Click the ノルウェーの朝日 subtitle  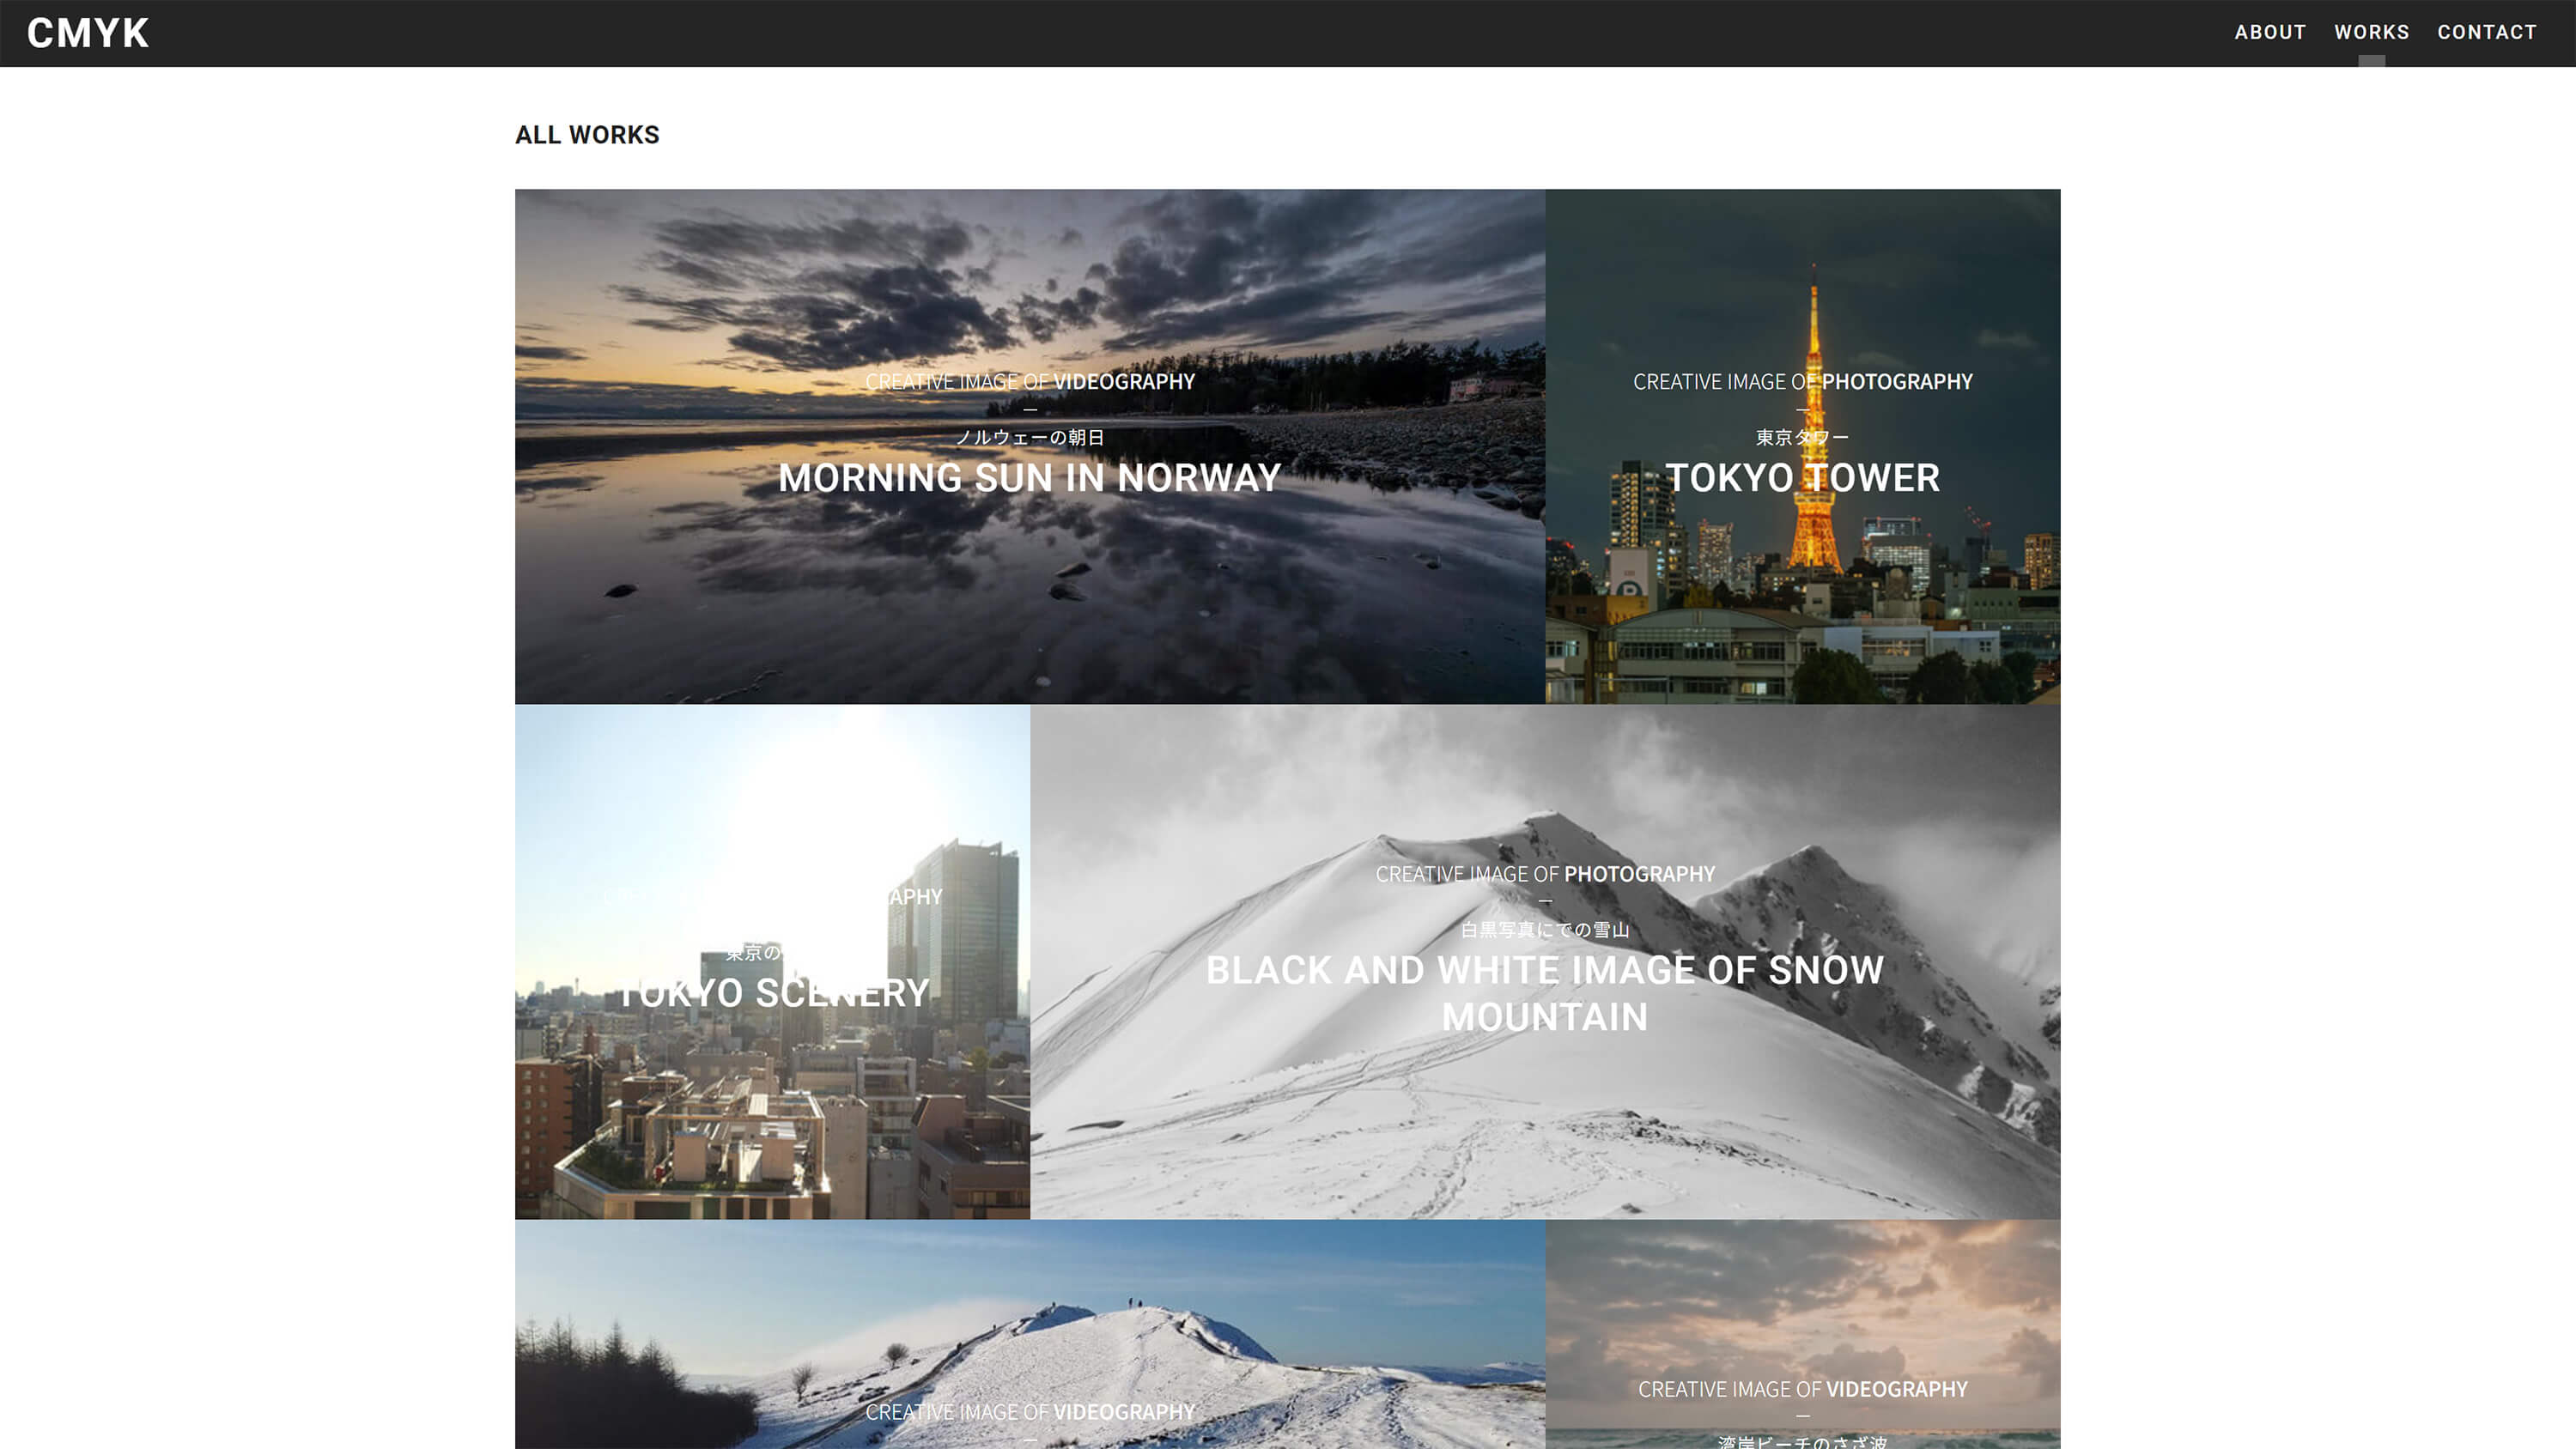click(1029, 437)
